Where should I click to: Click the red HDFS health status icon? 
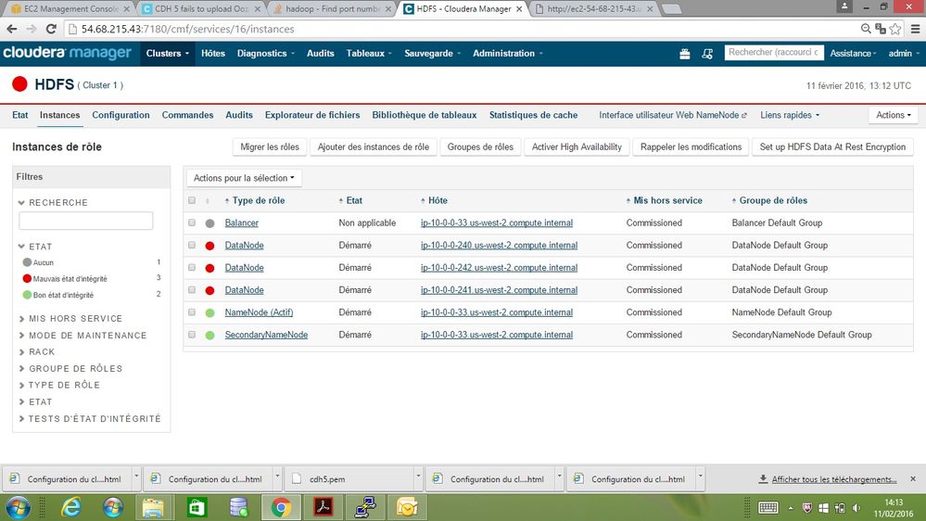point(19,84)
